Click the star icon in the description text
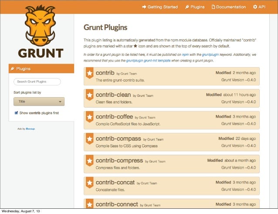This screenshot has width=278, height=214. point(135,46)
